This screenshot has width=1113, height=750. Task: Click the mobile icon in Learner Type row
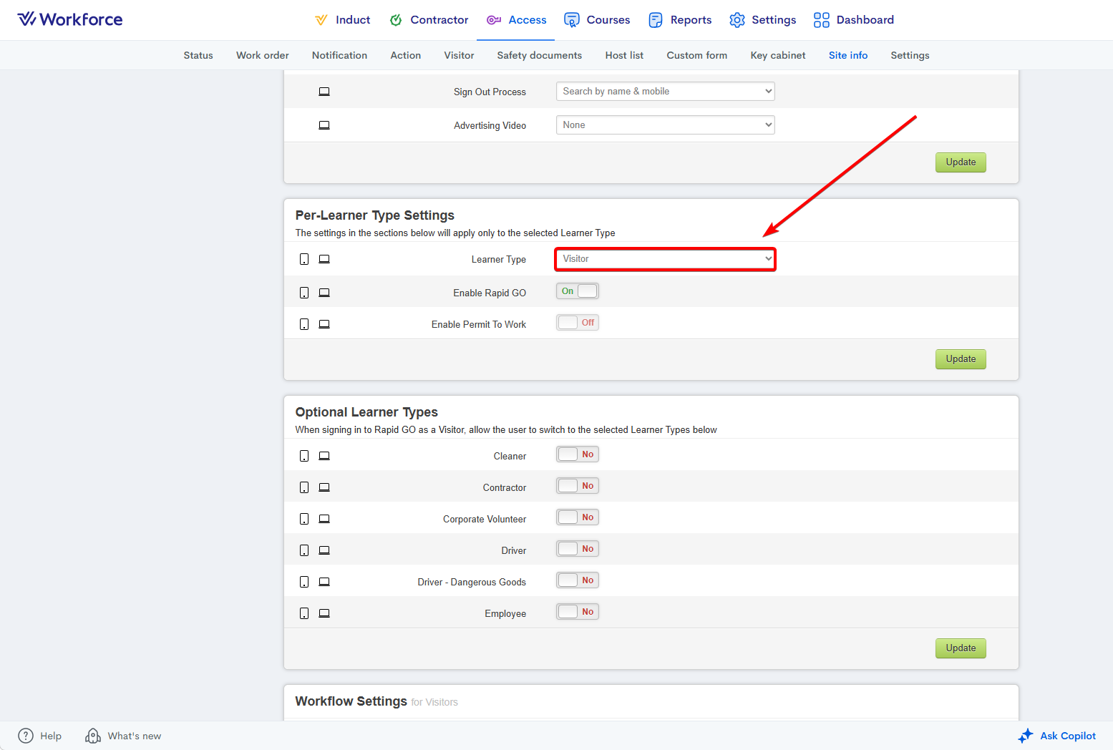tap(304, 259)
